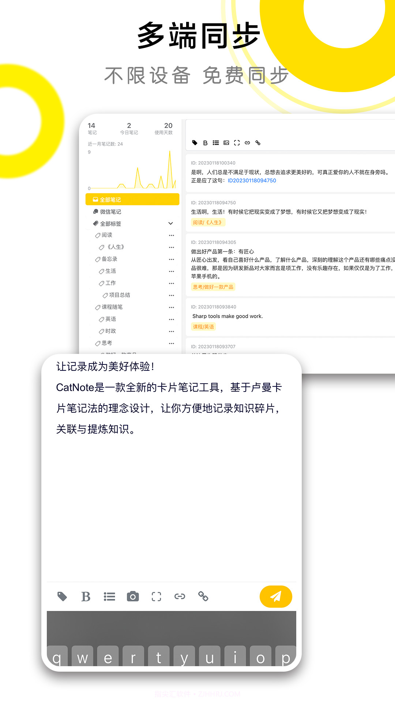The height and width of the screenshot is (702, 395).
Task: Collapse the 全部标签 chevron
Action: 170,223
